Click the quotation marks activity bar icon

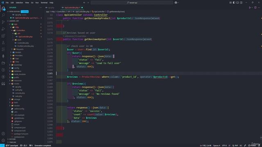tap(3, 84)
